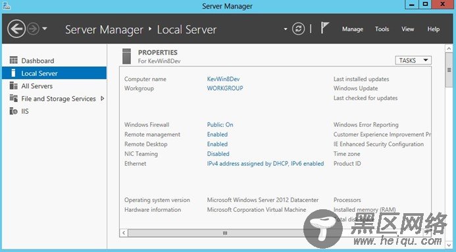Viewport: 456px width, 252px height.
Task: Open the Tools menu
Action: coord(382,29)
